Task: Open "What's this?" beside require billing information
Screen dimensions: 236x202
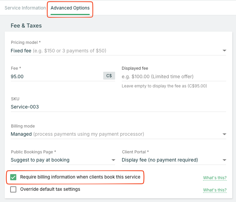Action: pos(215,178)
